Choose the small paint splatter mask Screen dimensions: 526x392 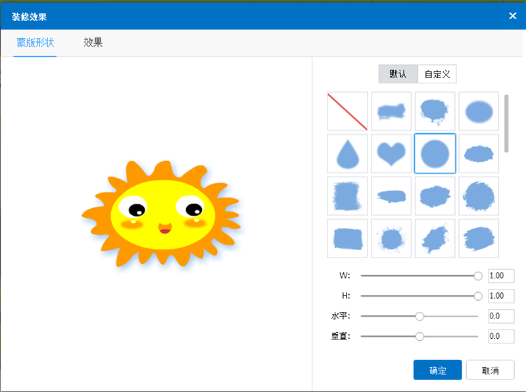(x=391, y=238)
